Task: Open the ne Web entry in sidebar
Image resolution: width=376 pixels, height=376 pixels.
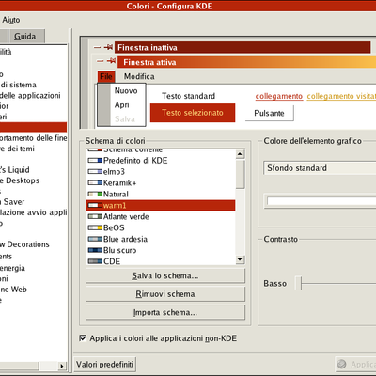Action: click(x=13, y=290)
